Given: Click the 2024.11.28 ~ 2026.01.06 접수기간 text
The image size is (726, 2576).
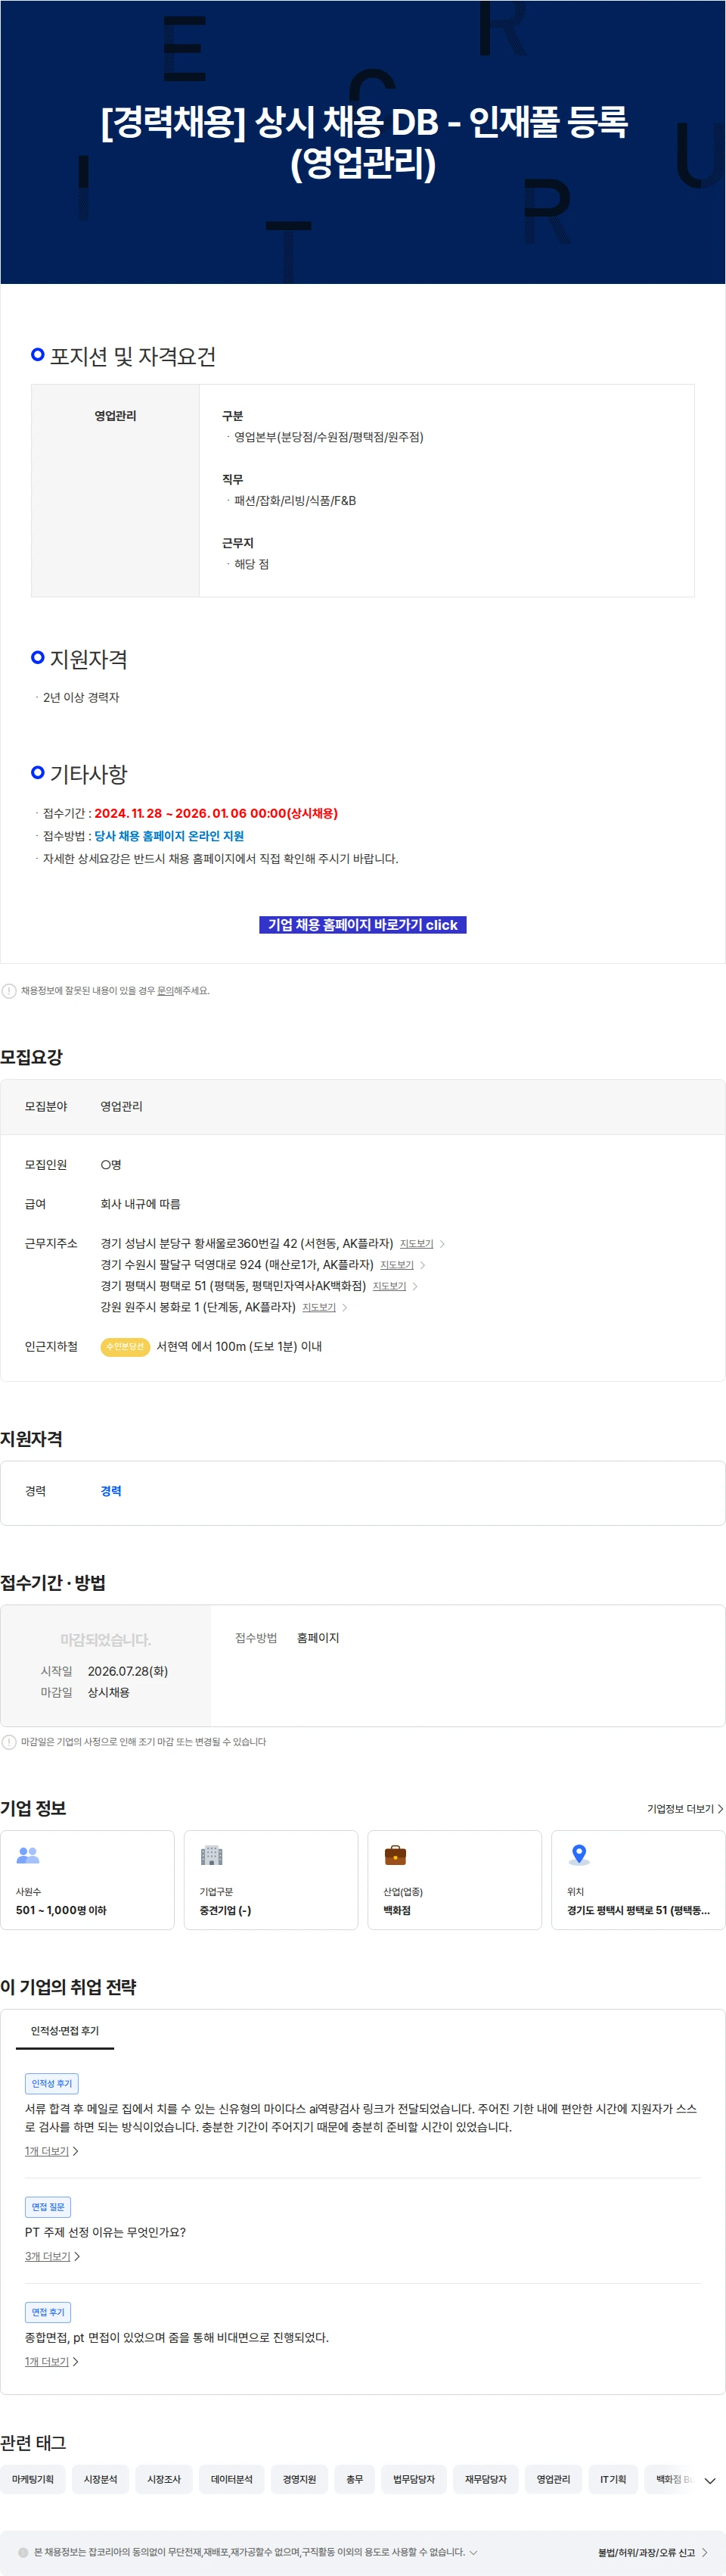Looking at the screenshot, I should [x=216, y=813].
